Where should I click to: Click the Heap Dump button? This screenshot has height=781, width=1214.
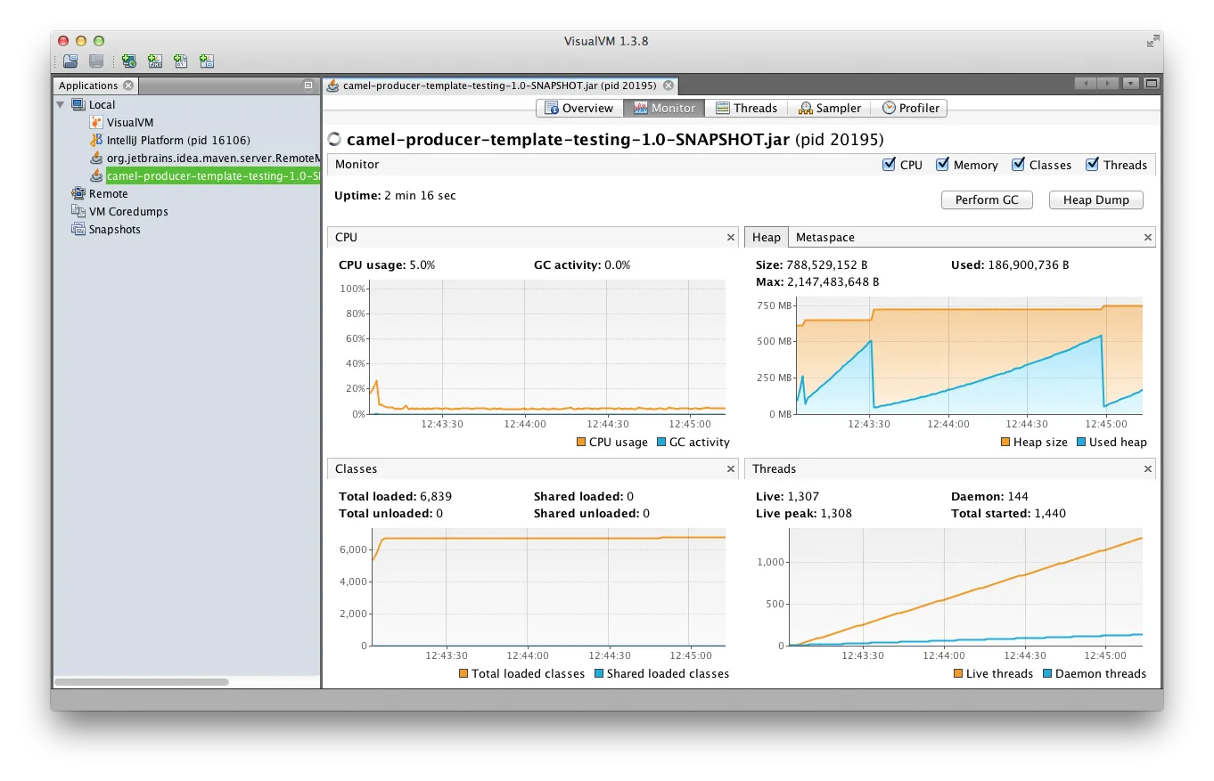tap(1095, 200)
